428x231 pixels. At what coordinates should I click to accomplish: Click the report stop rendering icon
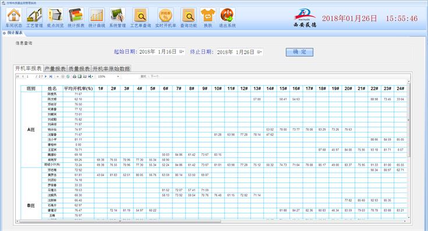63,76
